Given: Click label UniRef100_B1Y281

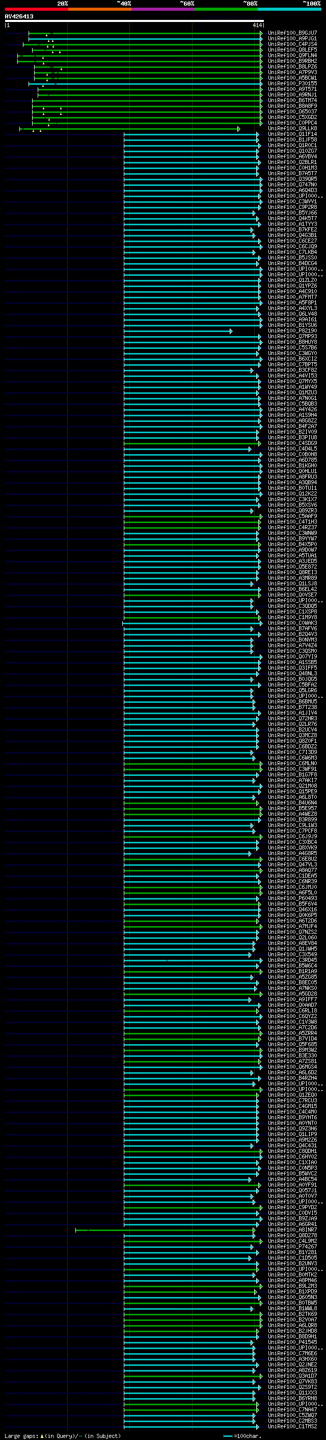Looking at the screenshot, I should [x=292, y=1252].
